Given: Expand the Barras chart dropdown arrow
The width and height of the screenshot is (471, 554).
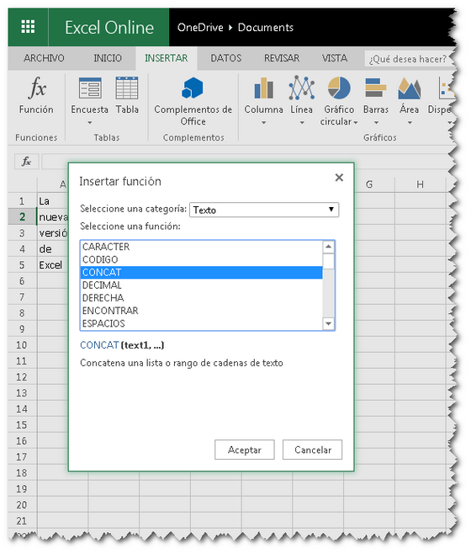Looking at the screenshot, I should (376, 123).
